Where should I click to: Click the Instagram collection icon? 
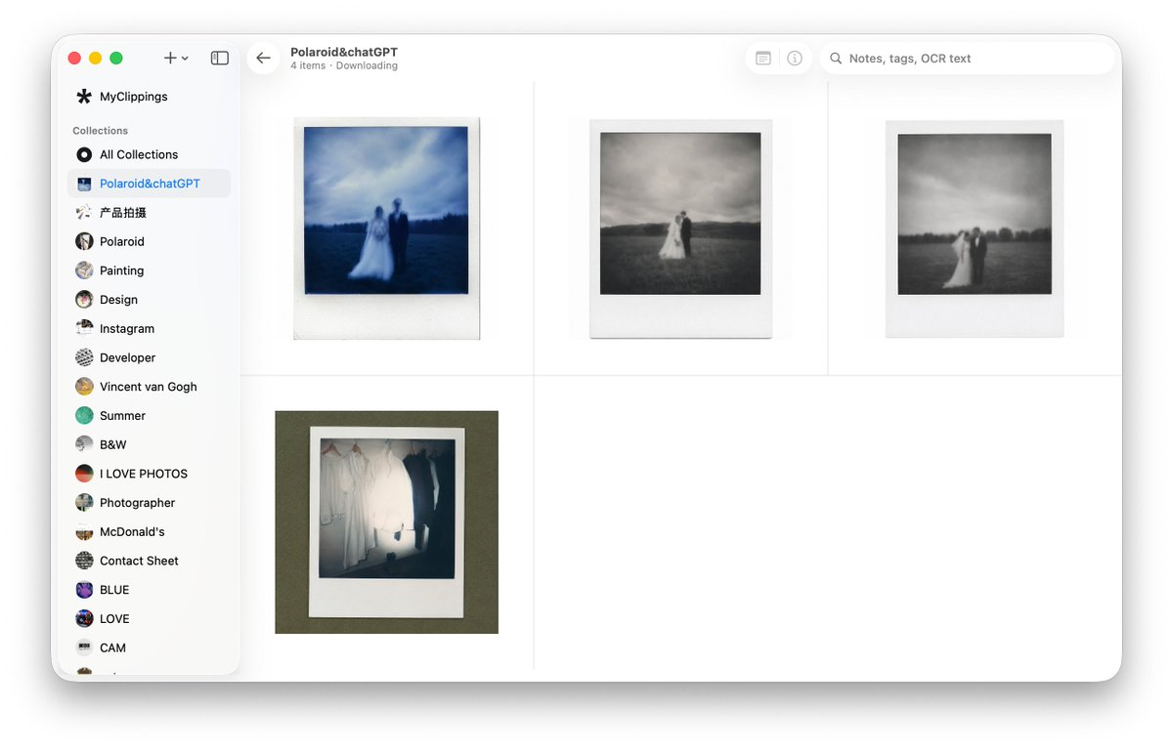pyautogui.click(x=84, y=329)
